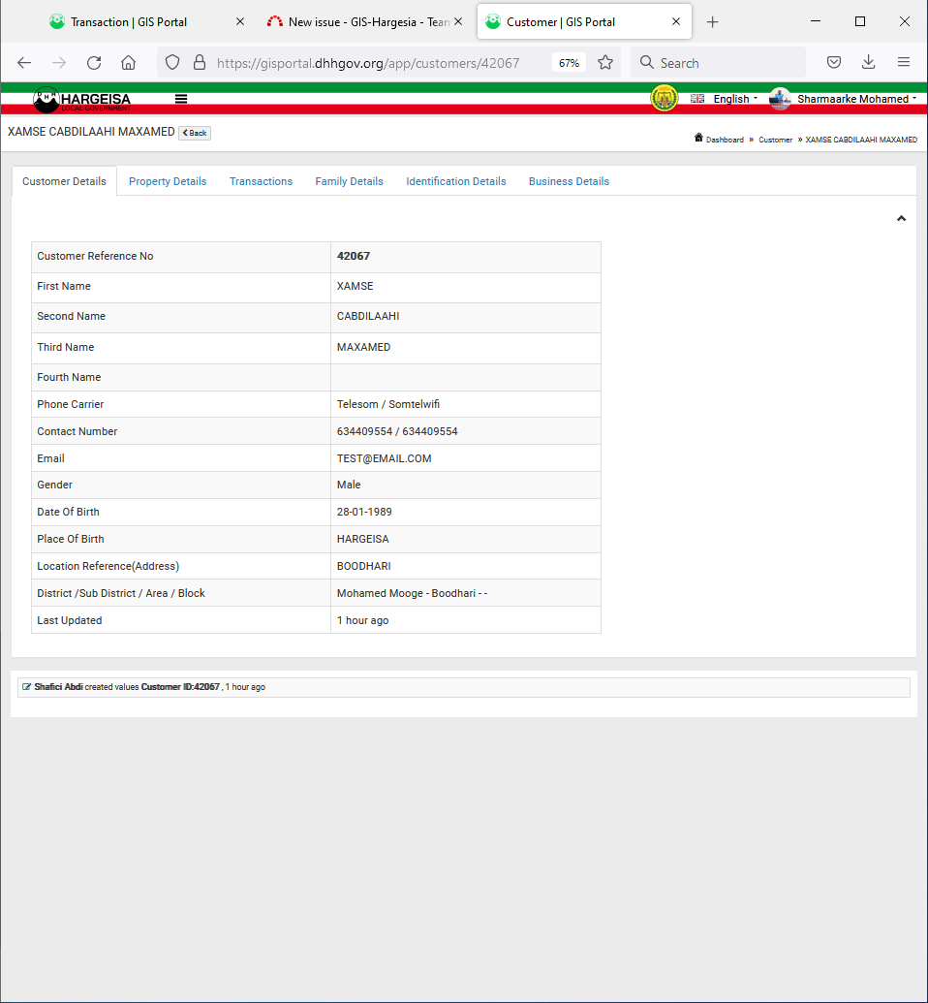The width and height of the screenshot is (928, 1003).
Task: Open the Identification Details tab
Action: 456,181
